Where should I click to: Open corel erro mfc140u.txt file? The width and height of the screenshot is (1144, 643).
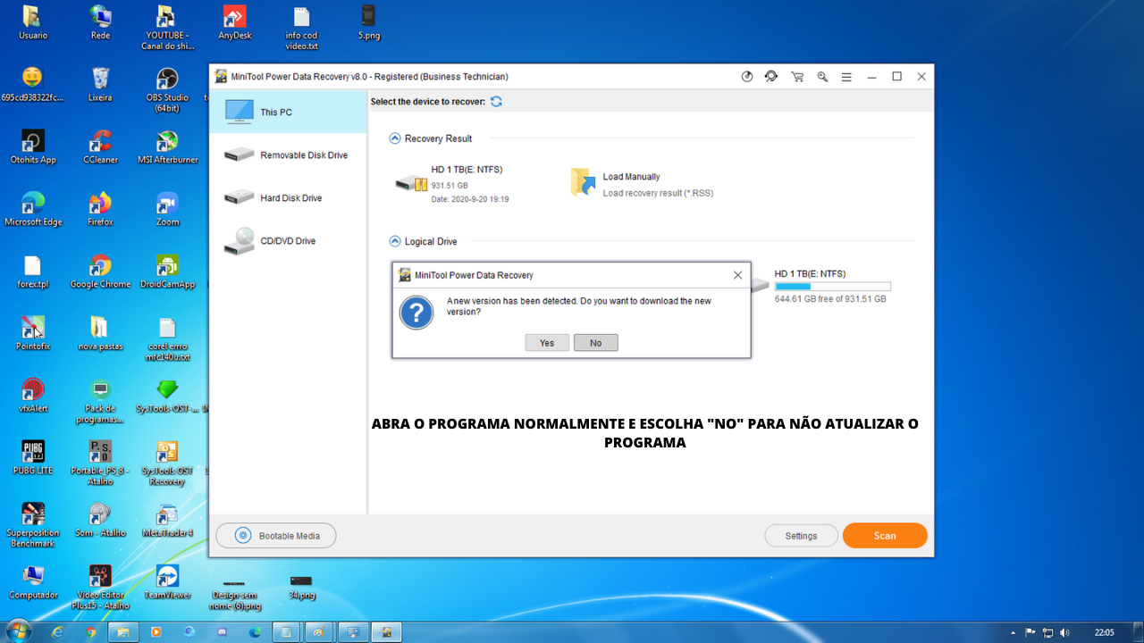pos(167,338)
